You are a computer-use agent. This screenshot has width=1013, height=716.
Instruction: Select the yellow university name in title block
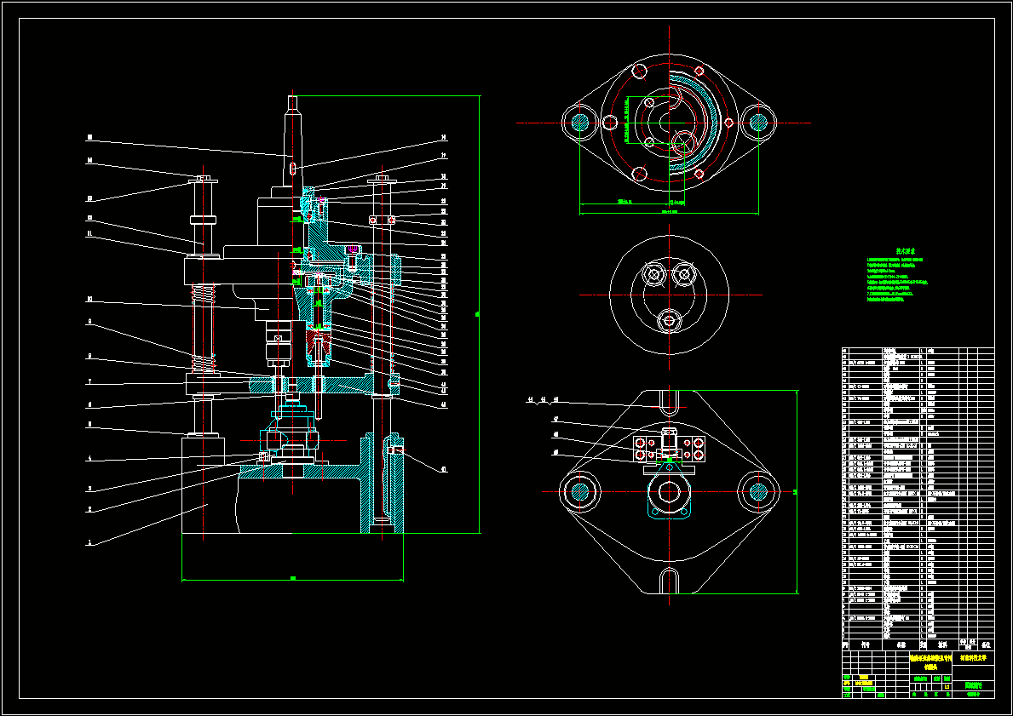click(x=973, y=659)
